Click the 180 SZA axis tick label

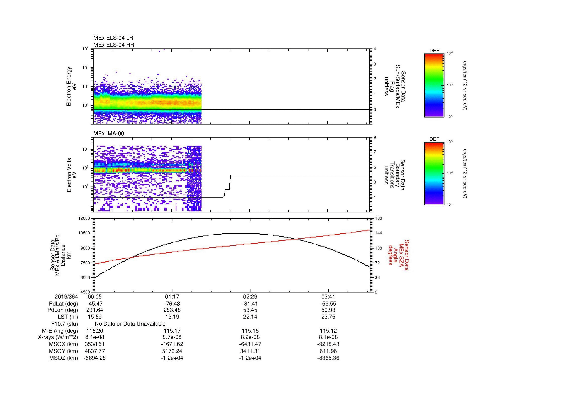click(378, 218)
